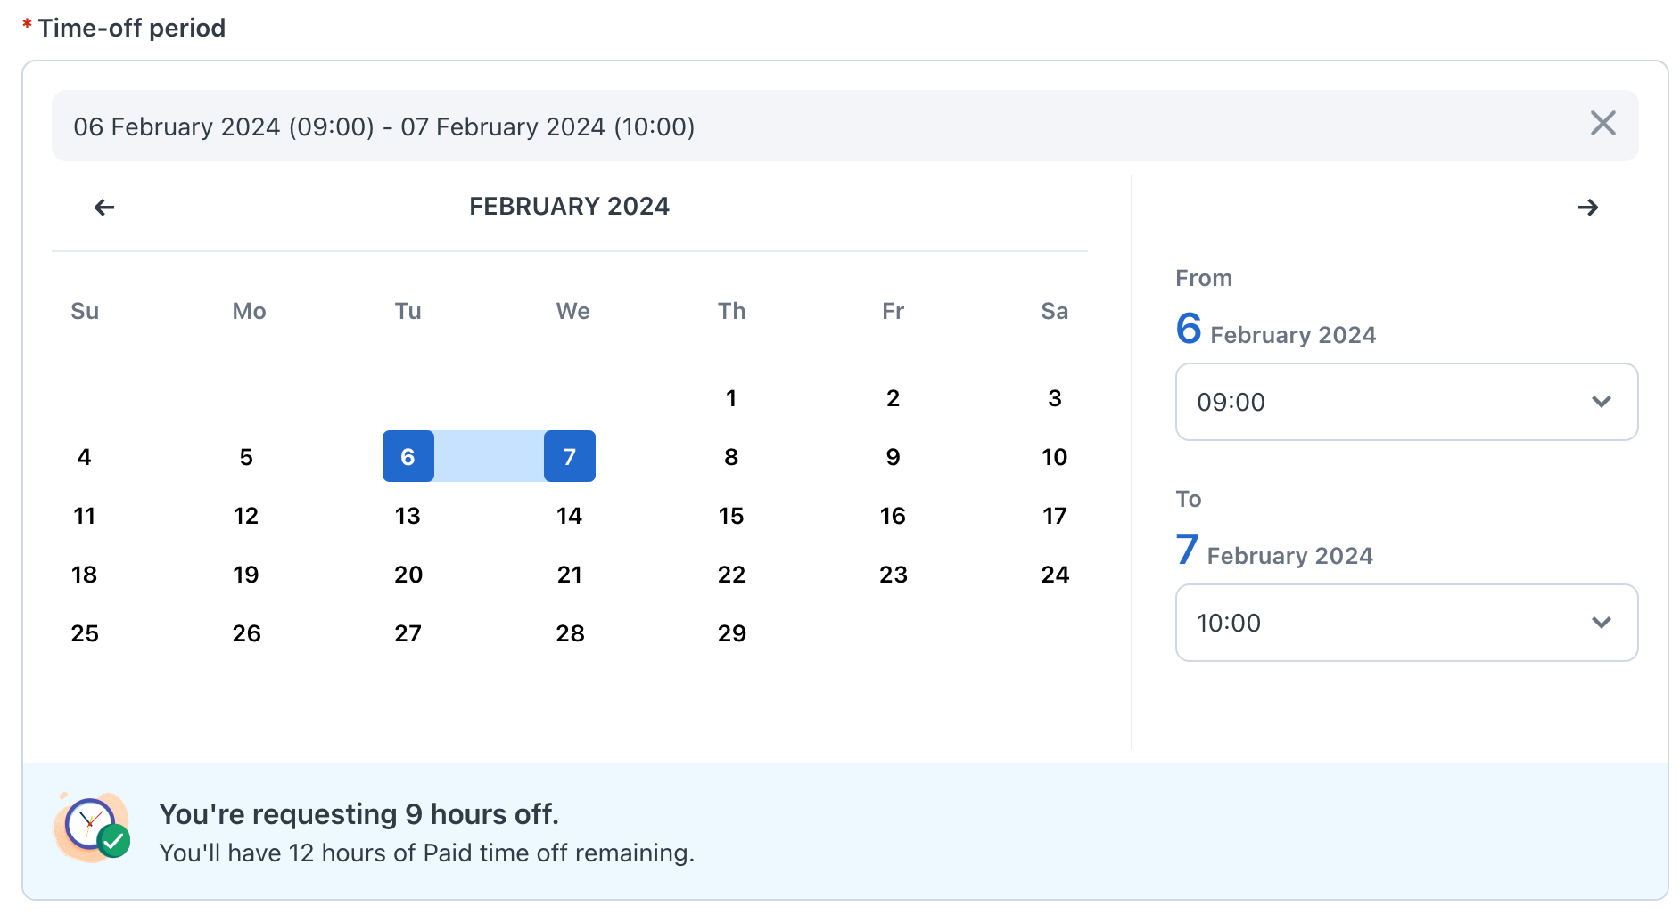This screenshot has width=1680, height=914.
Task: Navigate to March with the forward arrow
Action: point(1588,207)
